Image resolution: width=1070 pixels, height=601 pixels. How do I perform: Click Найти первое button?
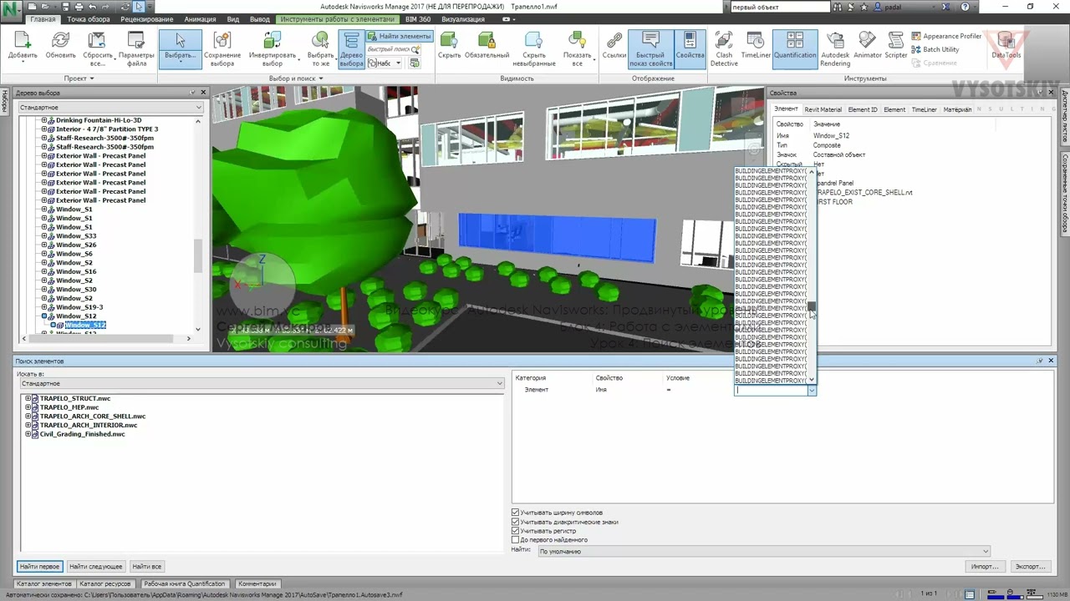click(39, 567)
